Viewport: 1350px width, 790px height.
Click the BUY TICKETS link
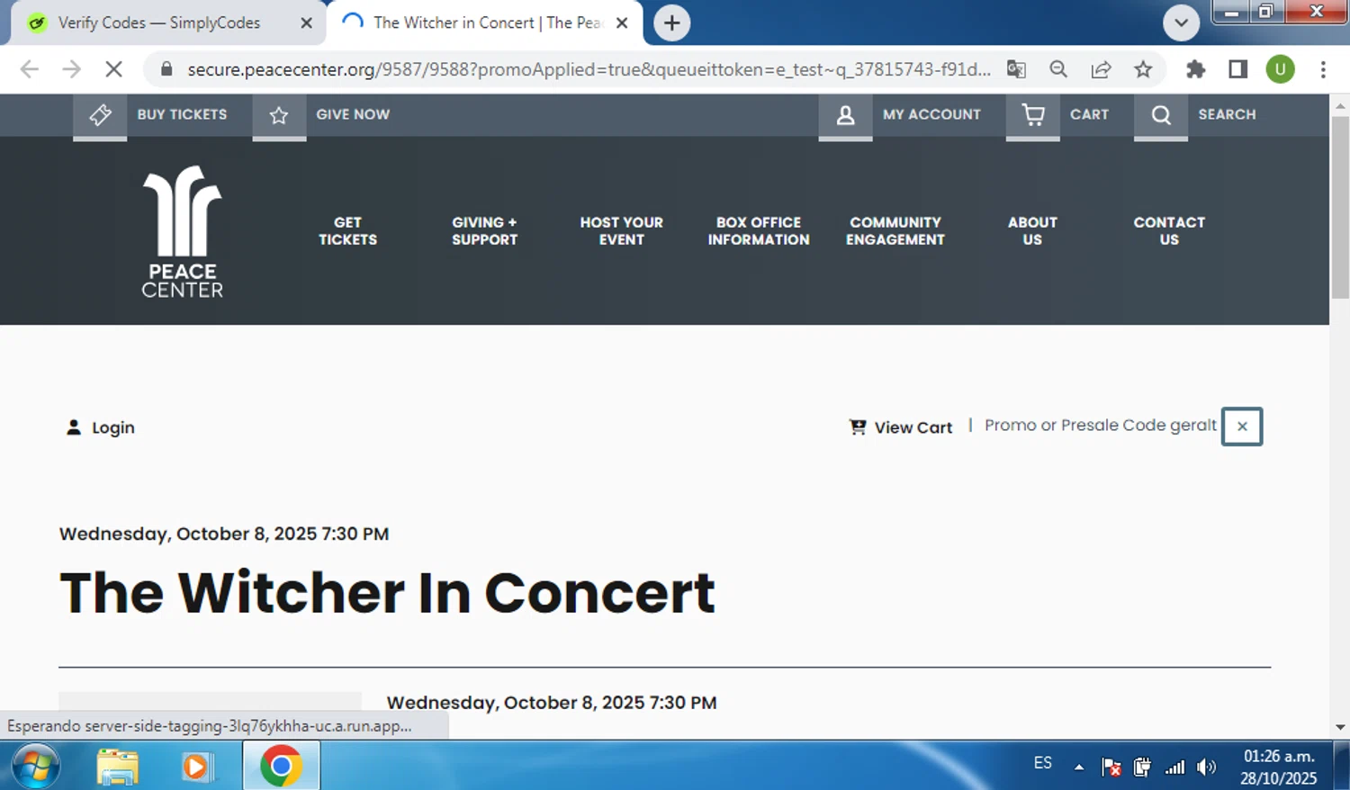coord(182,114)
